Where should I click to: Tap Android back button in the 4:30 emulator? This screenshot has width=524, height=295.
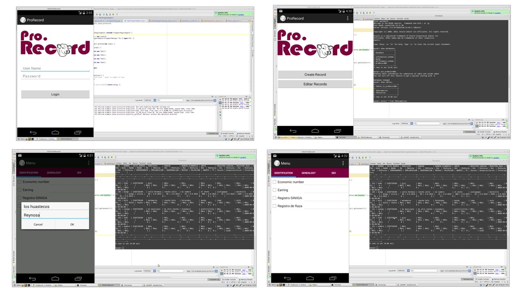[293, 131]
